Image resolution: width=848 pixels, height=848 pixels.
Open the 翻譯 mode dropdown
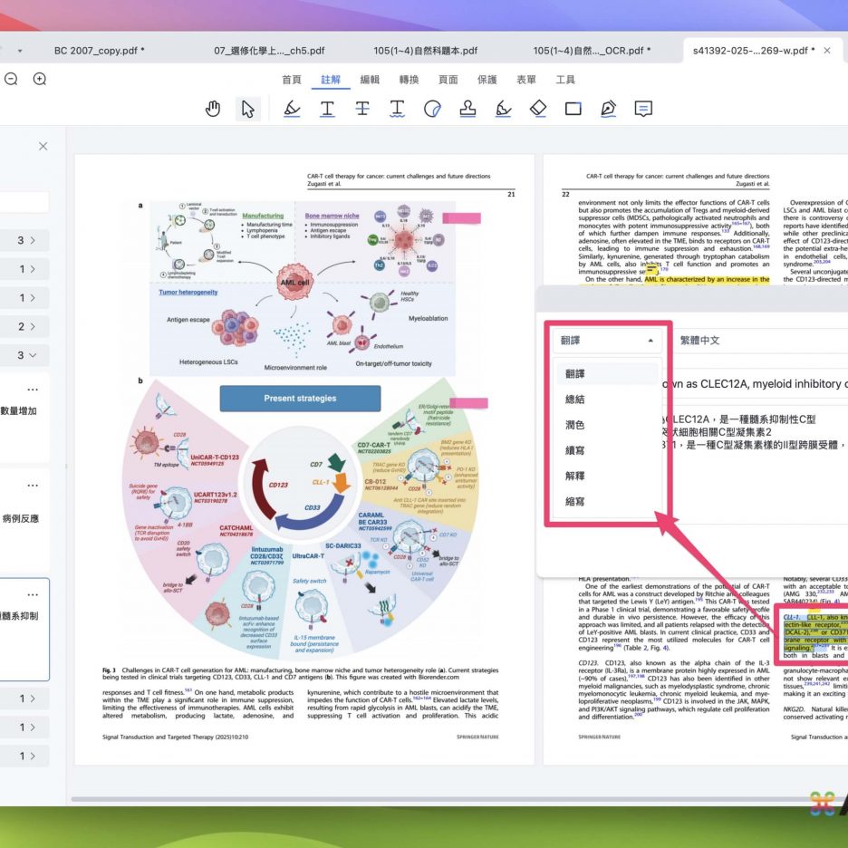(605, 341)
